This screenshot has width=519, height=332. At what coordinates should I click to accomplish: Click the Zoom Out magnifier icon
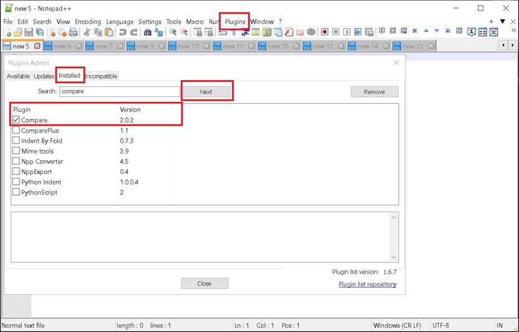(x=184, y=32)
